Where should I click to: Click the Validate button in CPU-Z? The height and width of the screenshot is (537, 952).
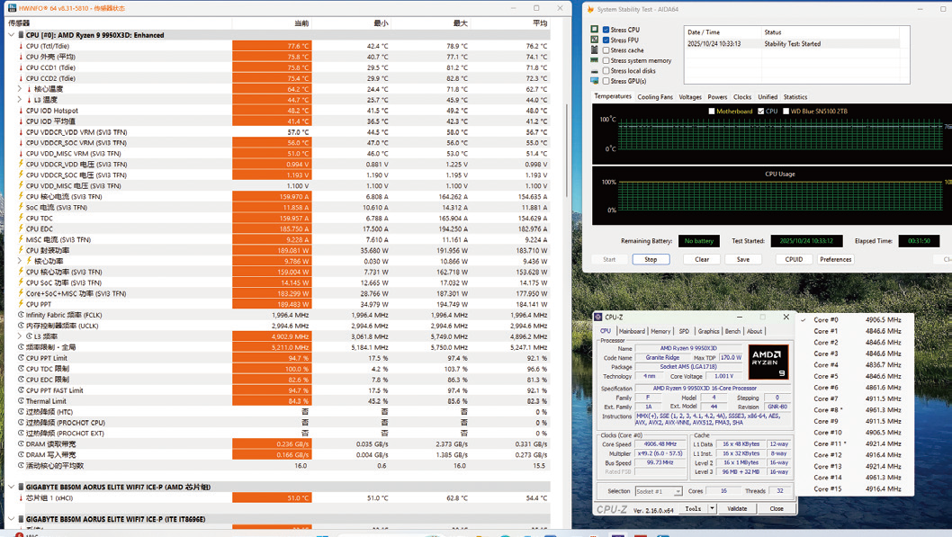[x=737, y=509]
